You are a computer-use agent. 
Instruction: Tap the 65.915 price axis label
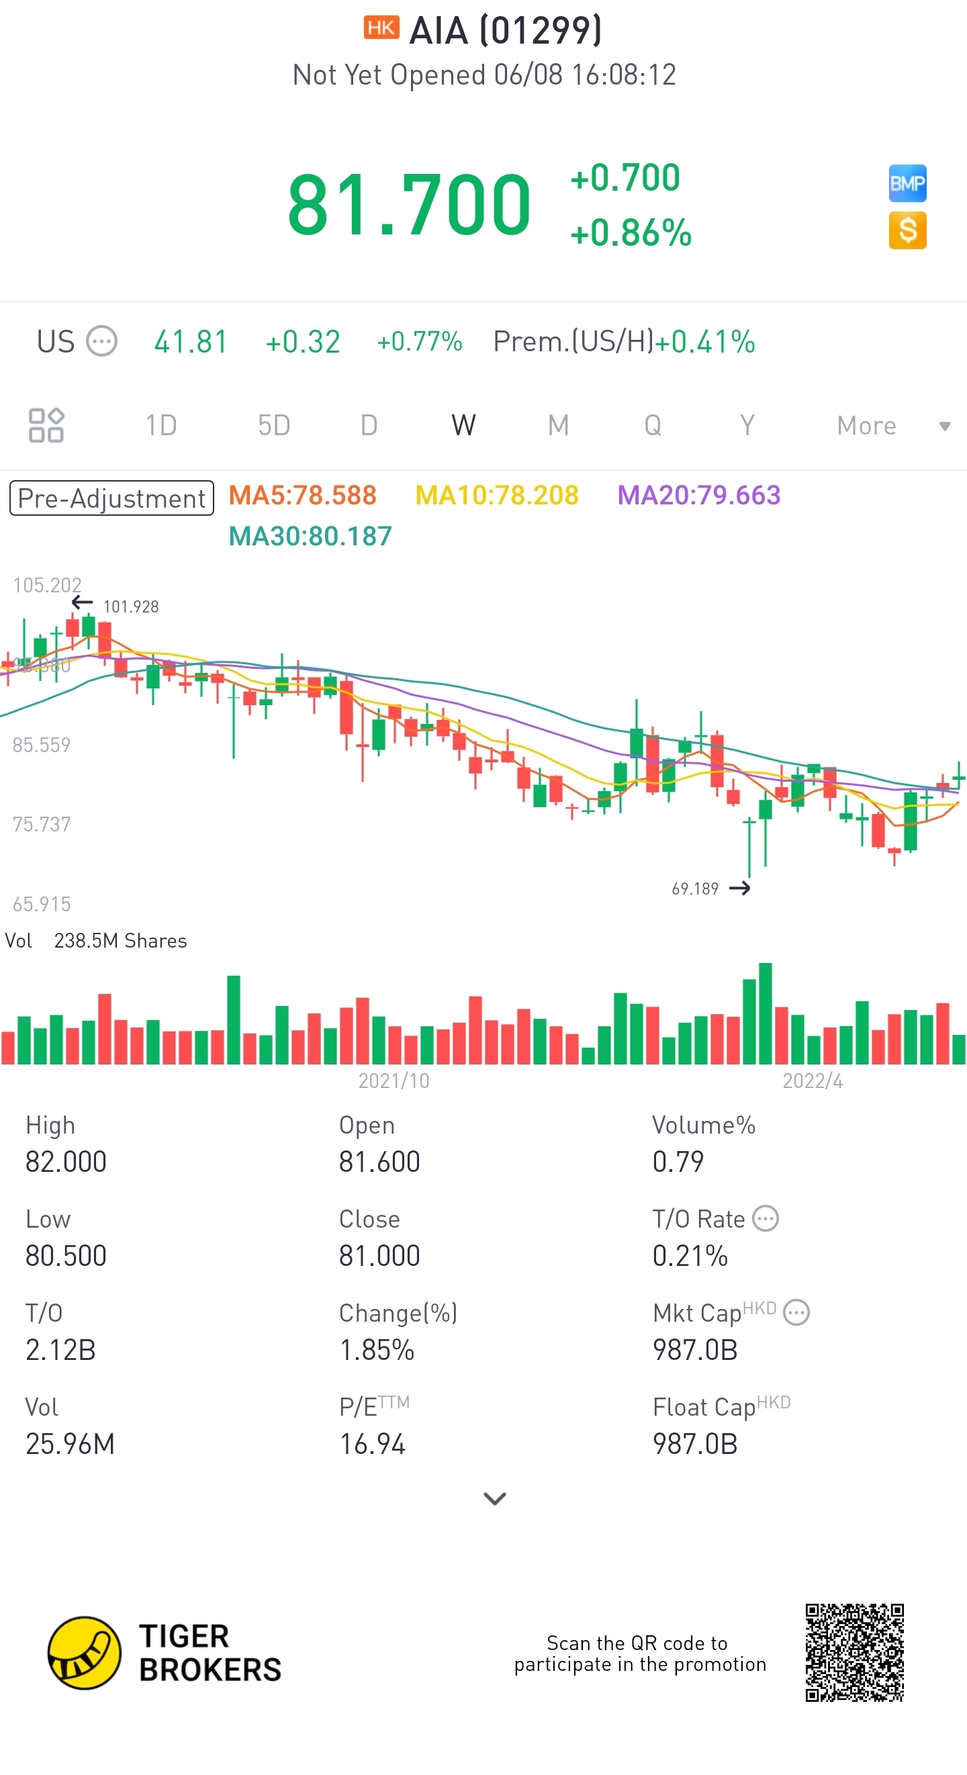(x=42, y=904)
